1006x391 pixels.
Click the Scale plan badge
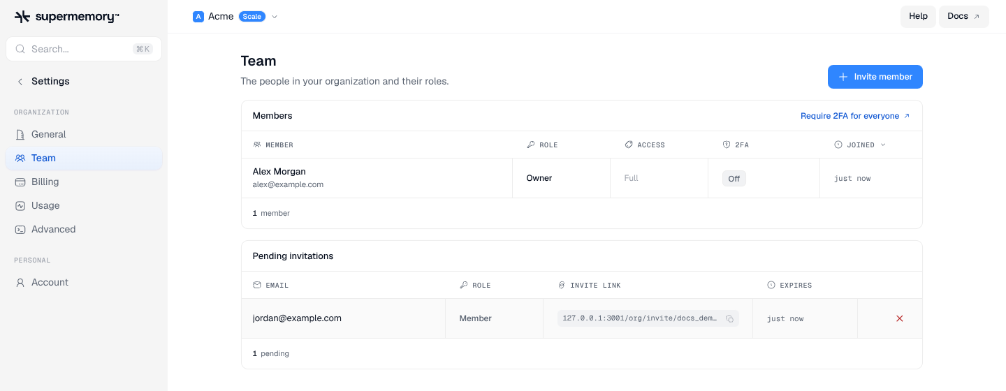click(x=252, y=16)
